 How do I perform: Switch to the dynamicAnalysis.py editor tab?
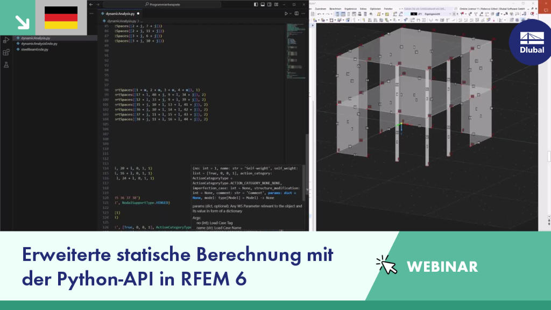click(120, 13)
